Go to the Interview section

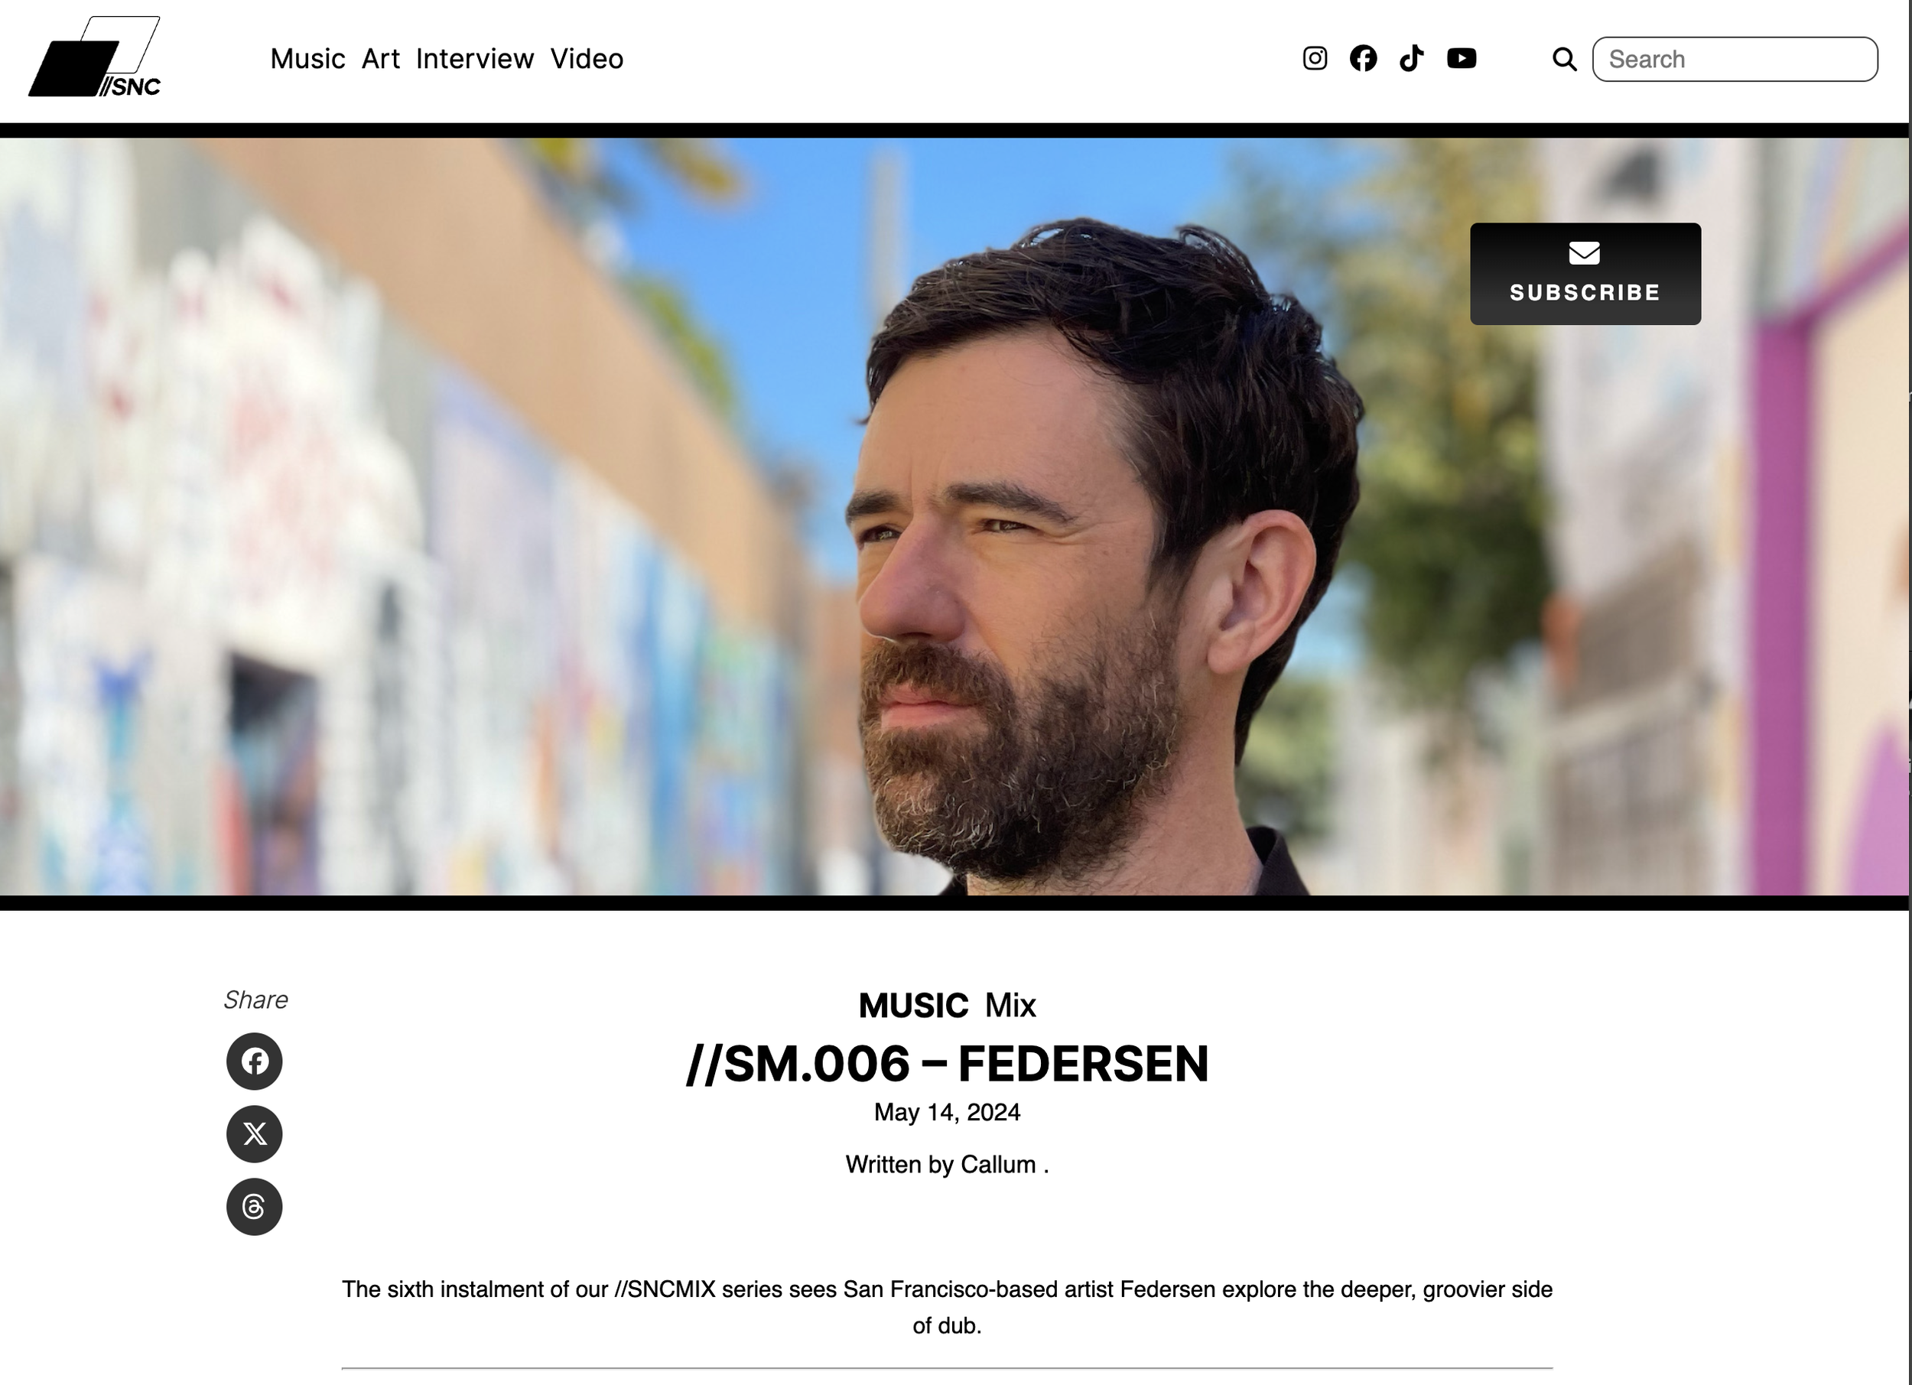coord(475,59)
